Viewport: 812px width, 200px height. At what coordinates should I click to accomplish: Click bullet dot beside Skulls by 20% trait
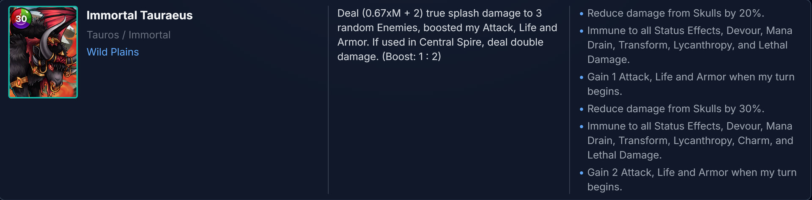[582, 14]
